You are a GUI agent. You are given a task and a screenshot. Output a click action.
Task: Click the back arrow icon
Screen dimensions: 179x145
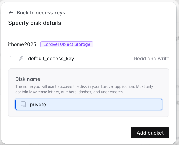tap(11, 13)
